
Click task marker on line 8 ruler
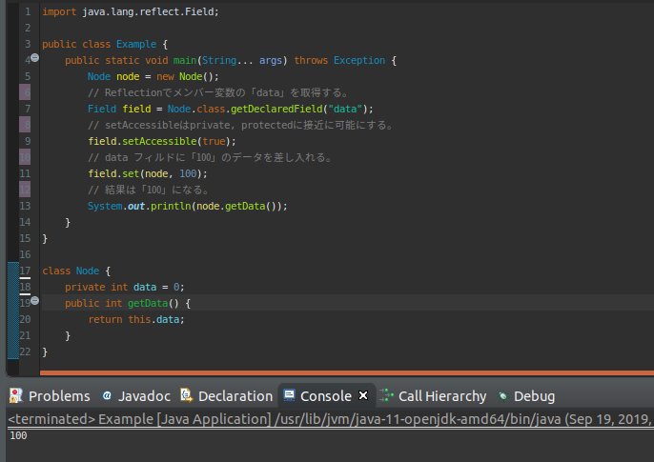click(x=25, y=125)
